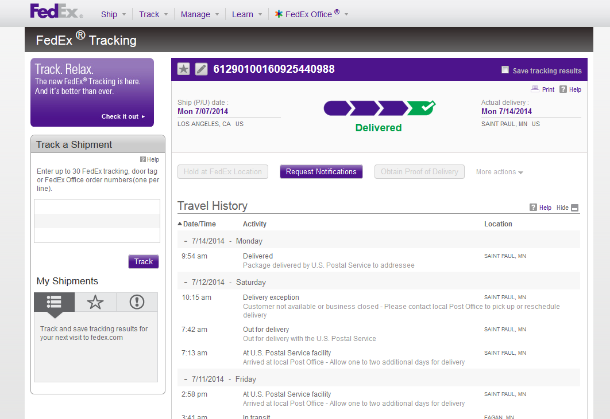The image size is (610, 419).
Task: Select the star favorites tab in My Shipments
Action: click(95, 301)
